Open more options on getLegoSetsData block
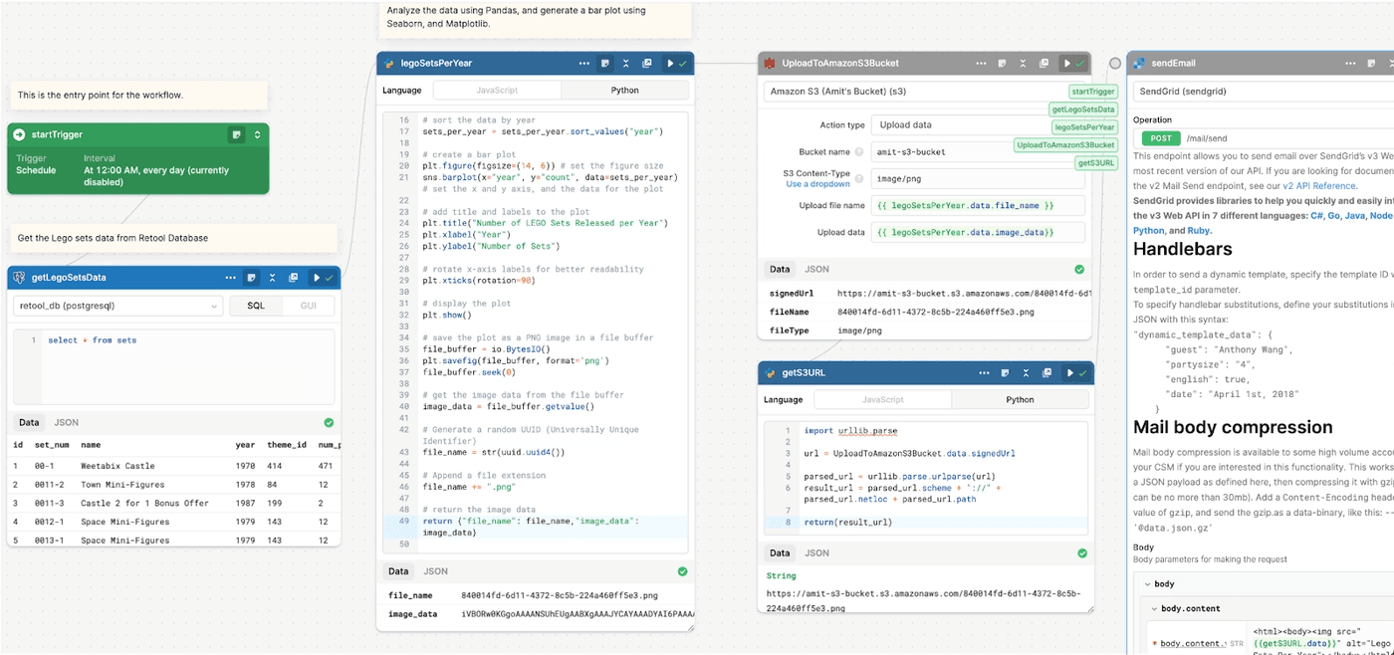 click(x=231, y=278)
